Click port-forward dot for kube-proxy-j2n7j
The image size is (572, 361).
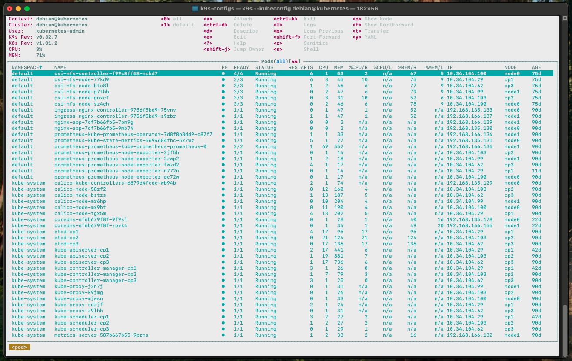click(x=223, y=287)
